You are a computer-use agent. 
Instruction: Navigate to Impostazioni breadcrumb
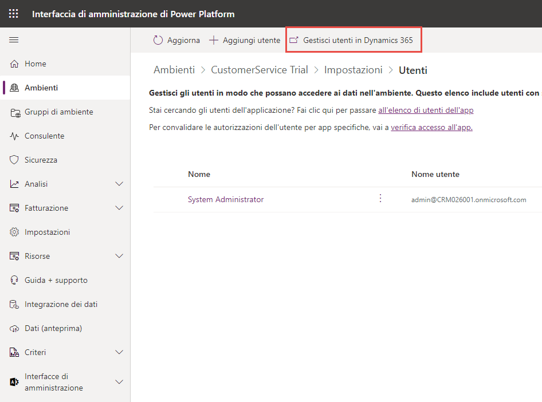(x=354, y=70)
